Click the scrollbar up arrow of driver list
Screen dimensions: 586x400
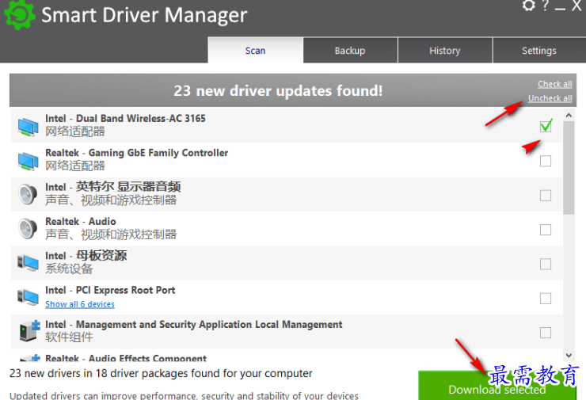click(569, 116)
